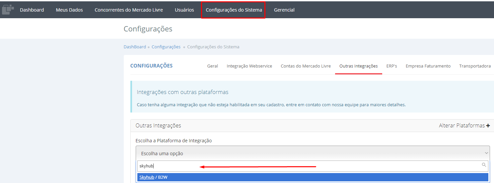
Task: Switch to the Transportadora tab
Action: click(475, 66)
